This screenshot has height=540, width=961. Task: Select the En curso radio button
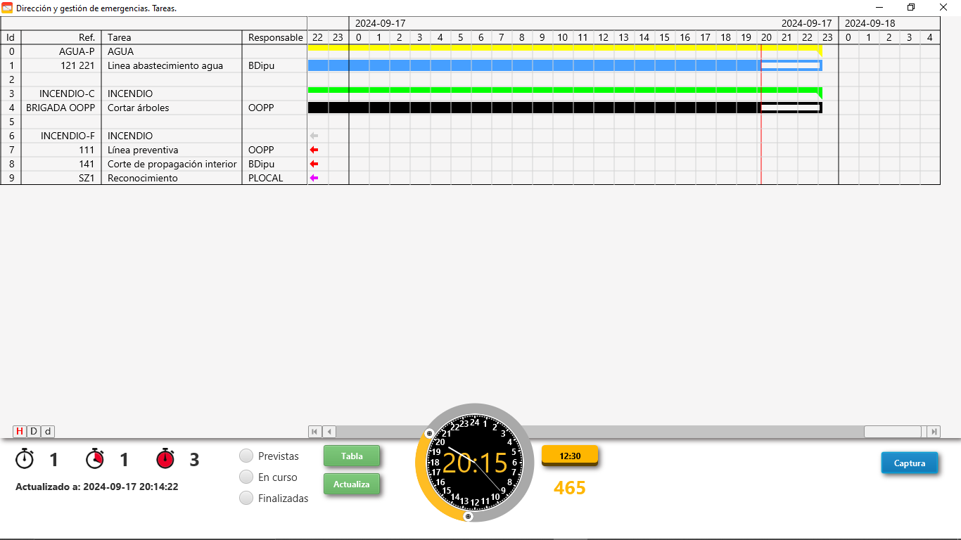pos(246,477)
